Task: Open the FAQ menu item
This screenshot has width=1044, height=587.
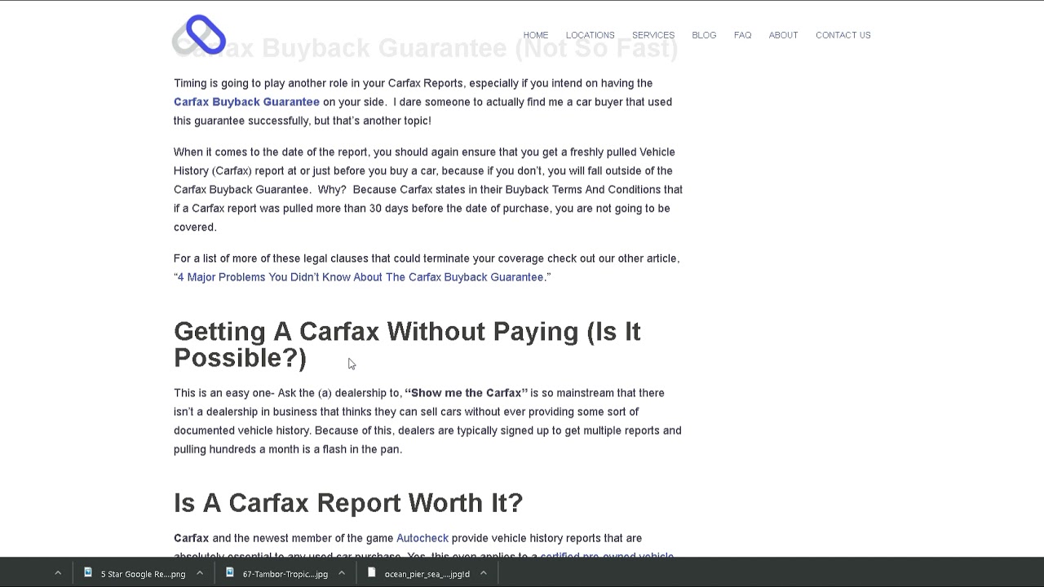Action: pos(742,35)
